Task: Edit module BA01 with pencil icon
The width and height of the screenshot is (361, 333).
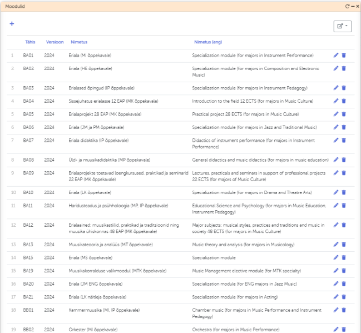Action: pyautogui.click(x=335, y=55)
